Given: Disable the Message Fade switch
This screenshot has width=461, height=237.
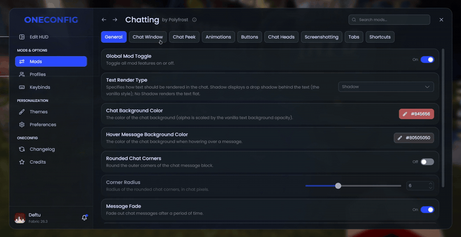Looking at the screenshot, I should 427,210.
